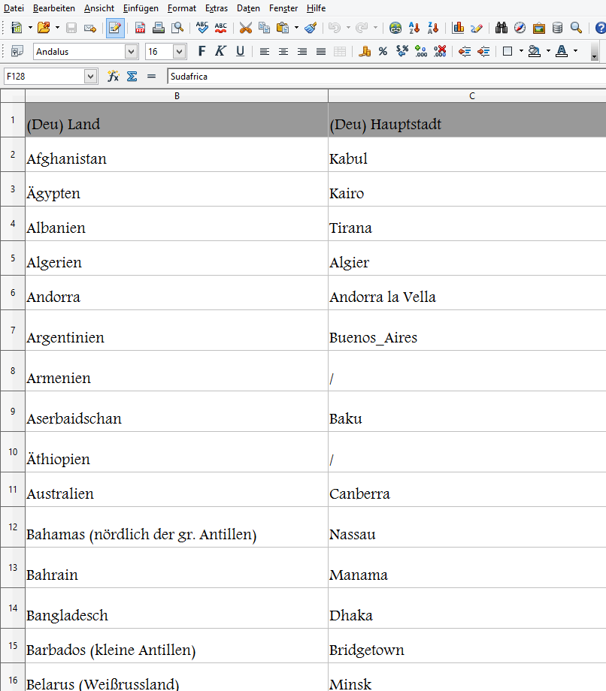Click the Save floppy disk icon
The width and height of the screenshot is (606, 691).
71,28
